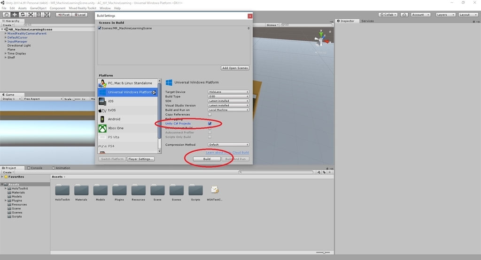Toggle the Pivot handle mode button

[63, 15]
